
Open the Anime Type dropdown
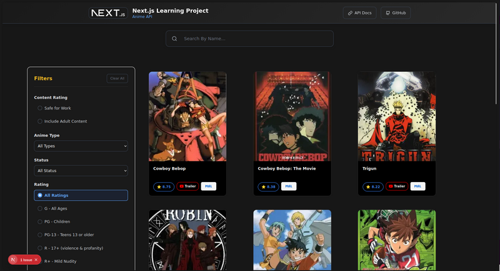click(81, 146)
